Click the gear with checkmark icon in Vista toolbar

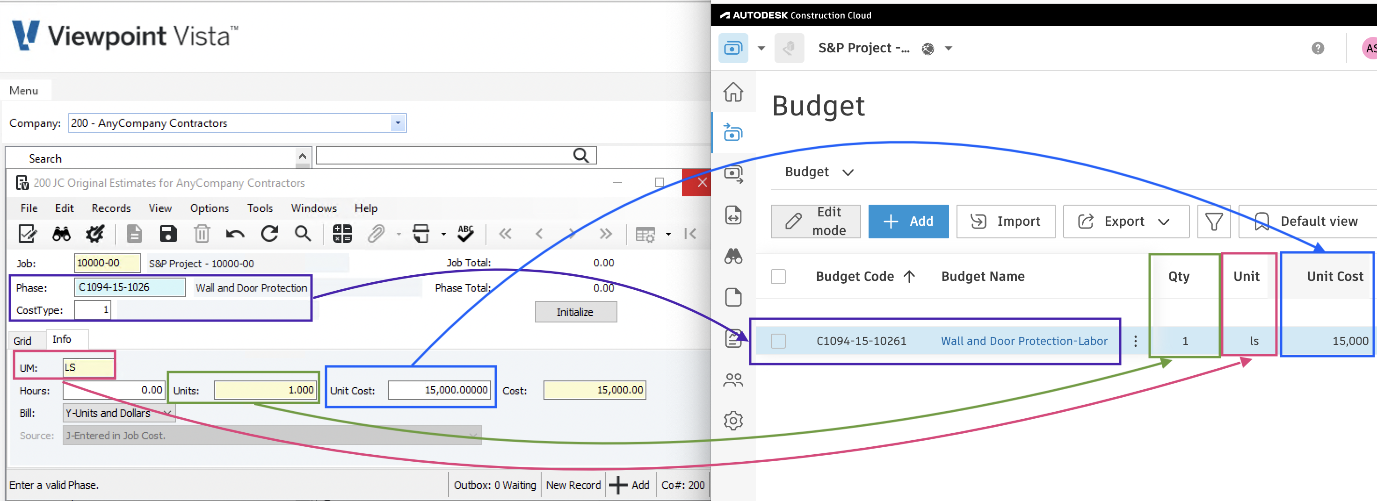95,234
